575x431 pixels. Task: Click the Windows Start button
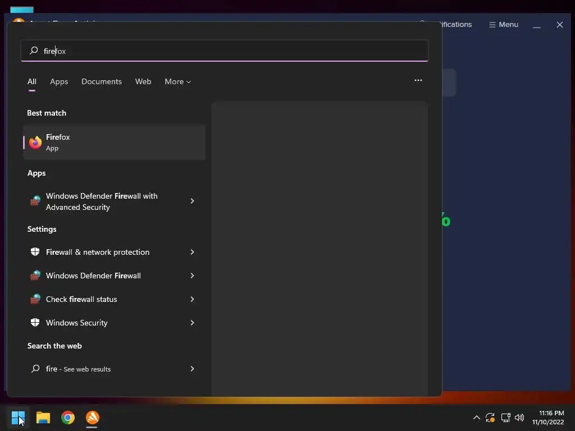(x=18, y=418)
